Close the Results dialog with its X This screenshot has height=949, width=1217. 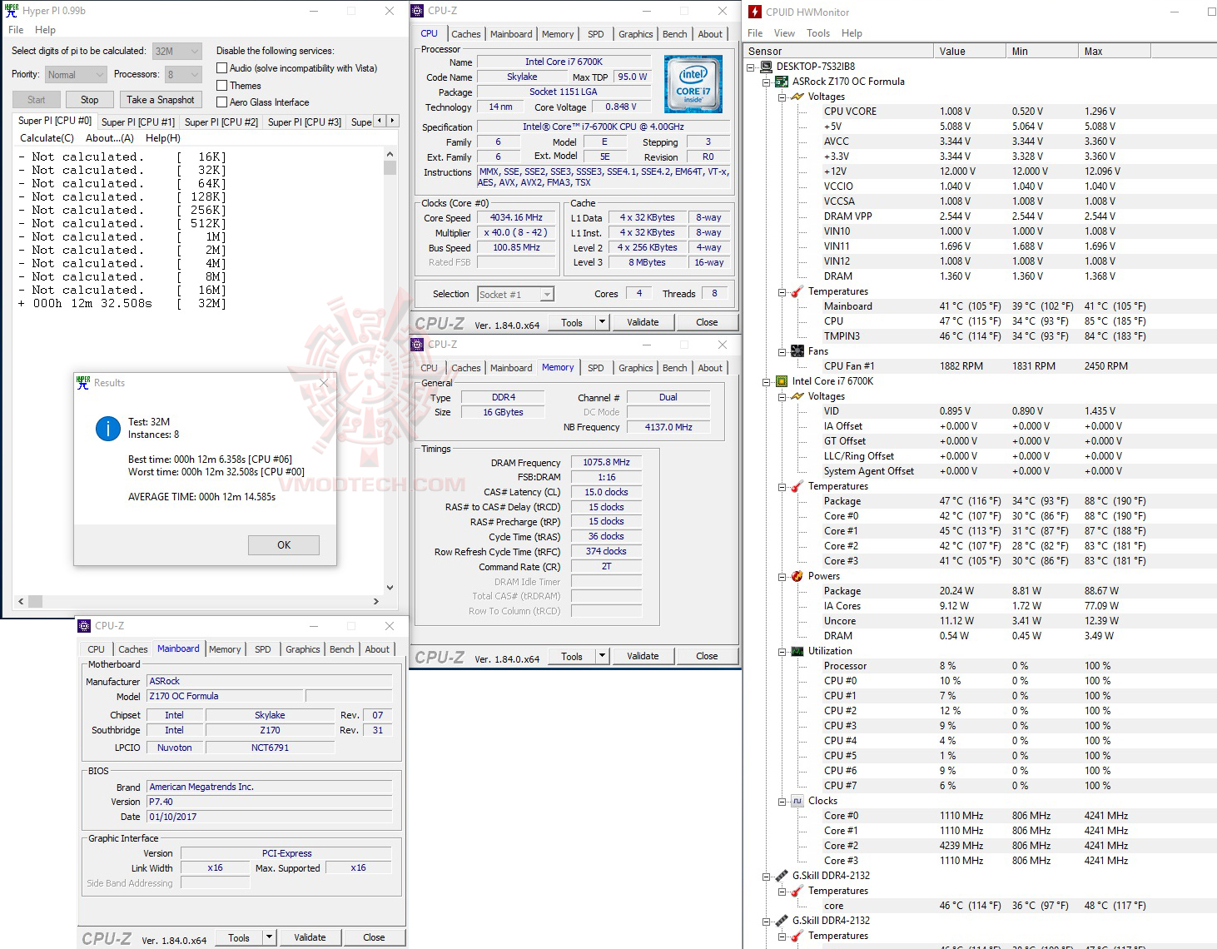click(324, 383)
